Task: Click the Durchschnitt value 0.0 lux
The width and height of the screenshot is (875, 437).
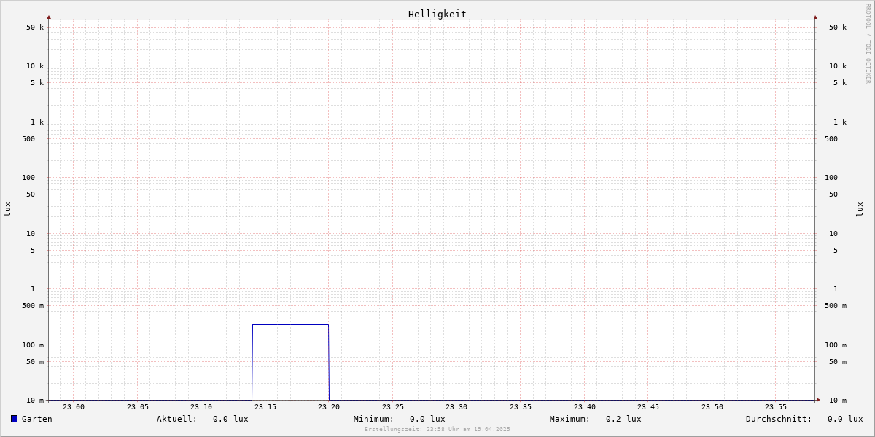Action: click(x=845, y=419)
